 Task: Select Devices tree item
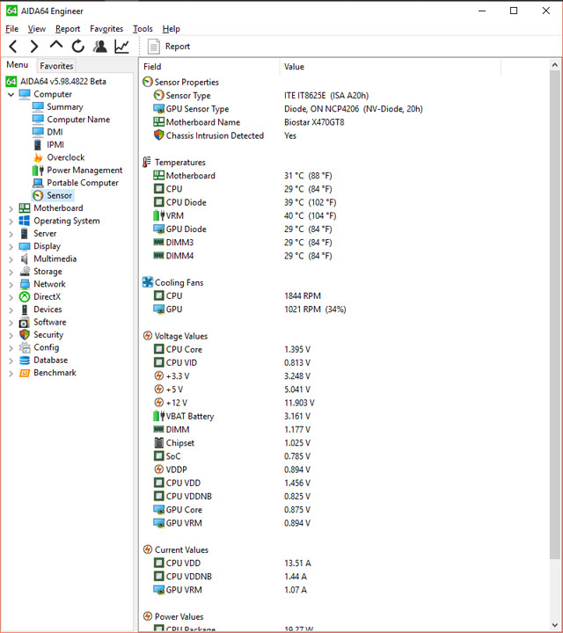coord(48,309)
